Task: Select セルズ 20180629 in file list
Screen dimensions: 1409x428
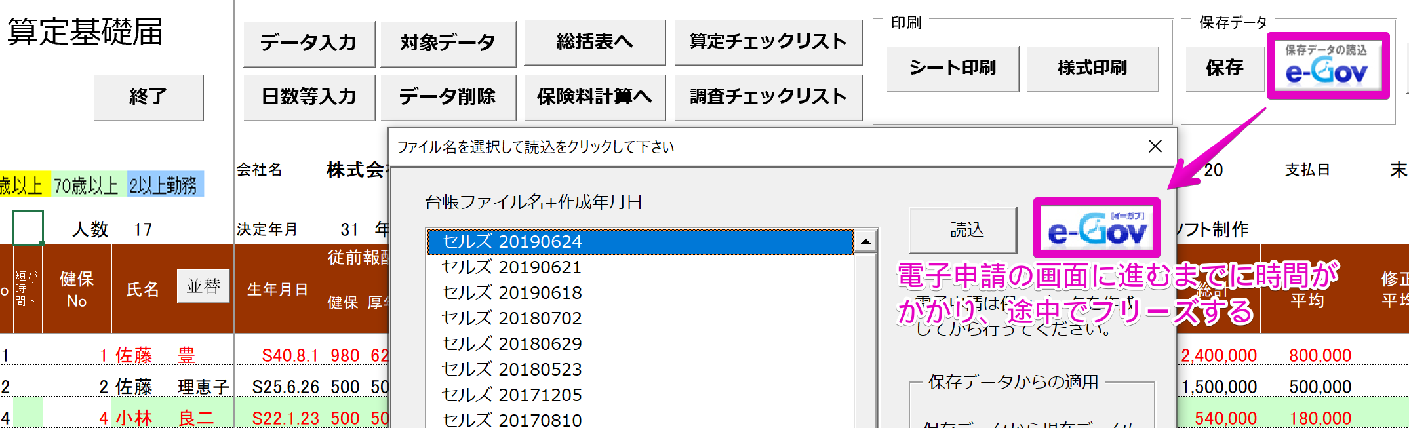Action: [x=640, y=344]
